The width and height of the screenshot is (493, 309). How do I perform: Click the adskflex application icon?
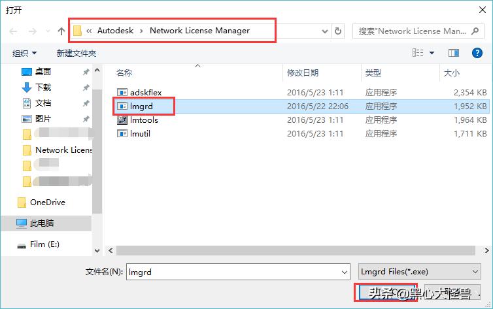(x=122, y=92)
